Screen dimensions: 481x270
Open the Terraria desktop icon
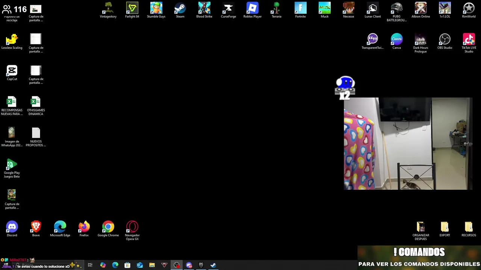pyautogui.click(x=277, y=10)
